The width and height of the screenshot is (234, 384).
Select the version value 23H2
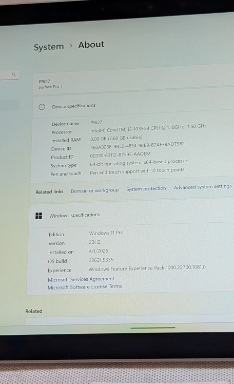pos(95,242)
